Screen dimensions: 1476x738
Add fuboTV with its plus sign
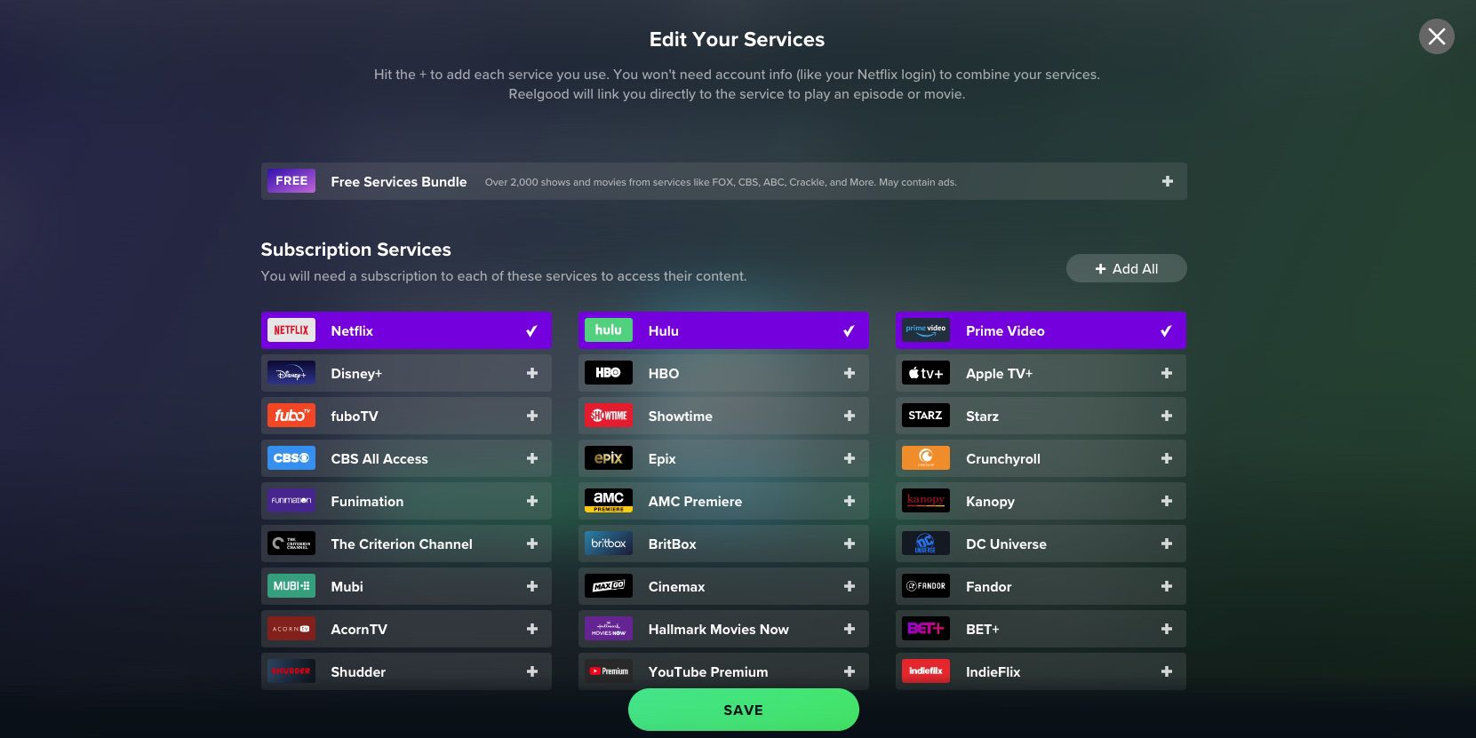[x=532, y=416]
